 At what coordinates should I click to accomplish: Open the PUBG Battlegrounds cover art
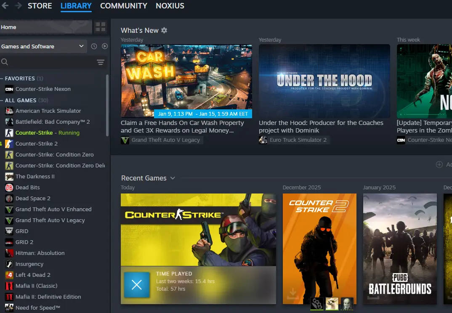tap(400, 249)
